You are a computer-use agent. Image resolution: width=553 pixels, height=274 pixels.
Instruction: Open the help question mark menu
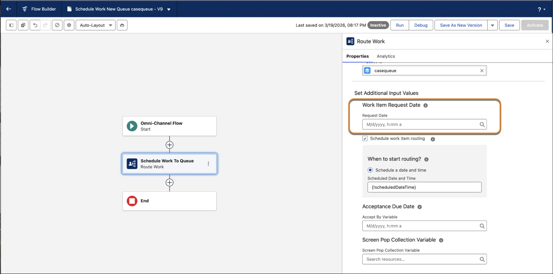point(541,9)
